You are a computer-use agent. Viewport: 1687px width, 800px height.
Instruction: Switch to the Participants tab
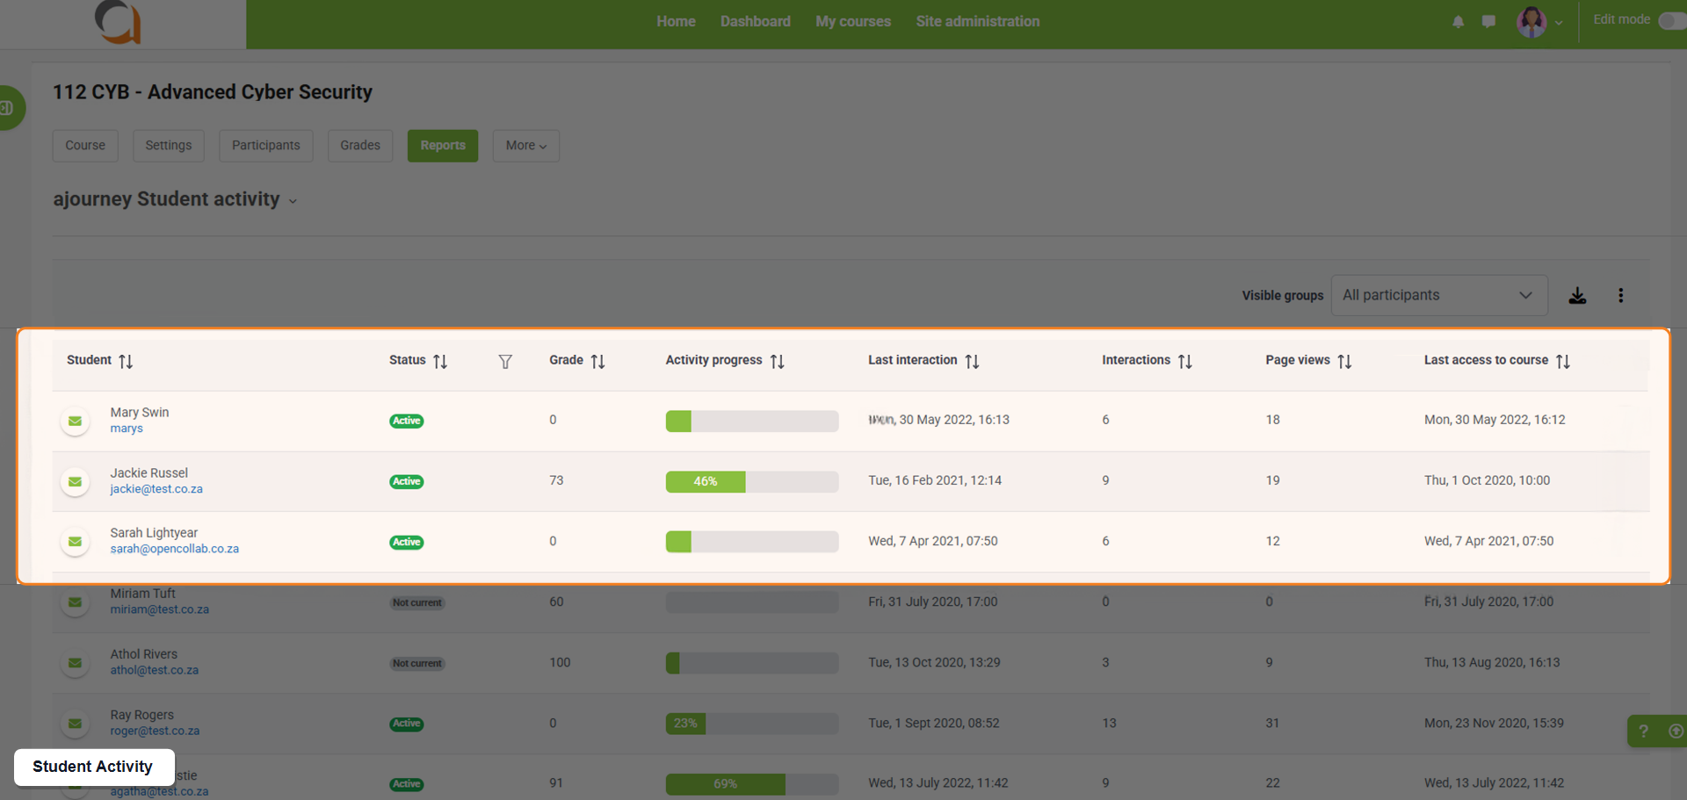(266, 146)
